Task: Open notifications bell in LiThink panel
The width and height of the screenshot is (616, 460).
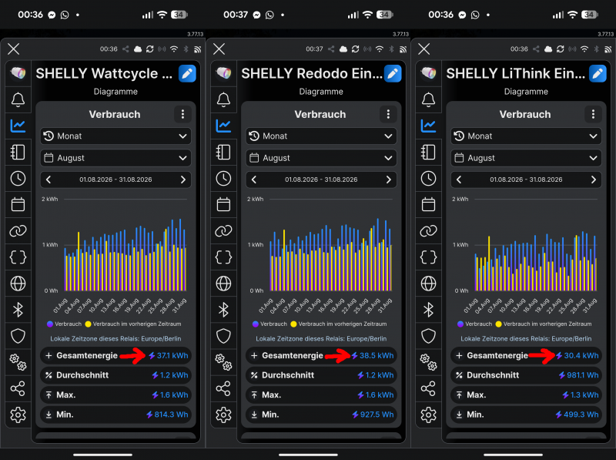Action: [x=429, y=100]
